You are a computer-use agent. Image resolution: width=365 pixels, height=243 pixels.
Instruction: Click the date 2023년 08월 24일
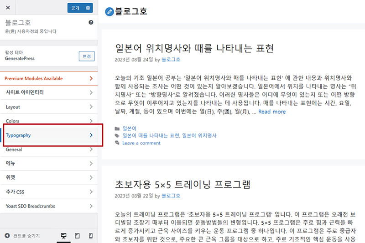click(134, 60)
